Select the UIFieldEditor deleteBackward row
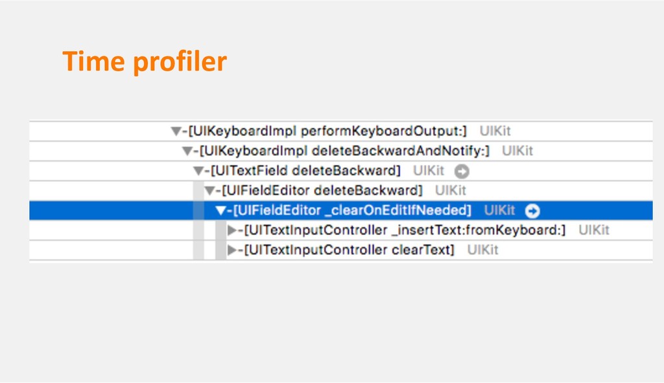The height and width of the screenshot is (383, 664). tap(341, 191)
